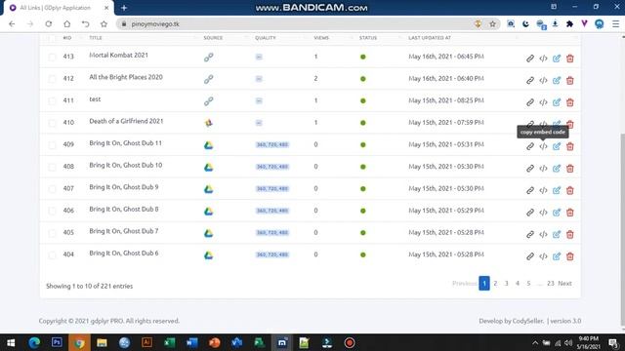Tick checkbox for row 409

pos(52,145)
